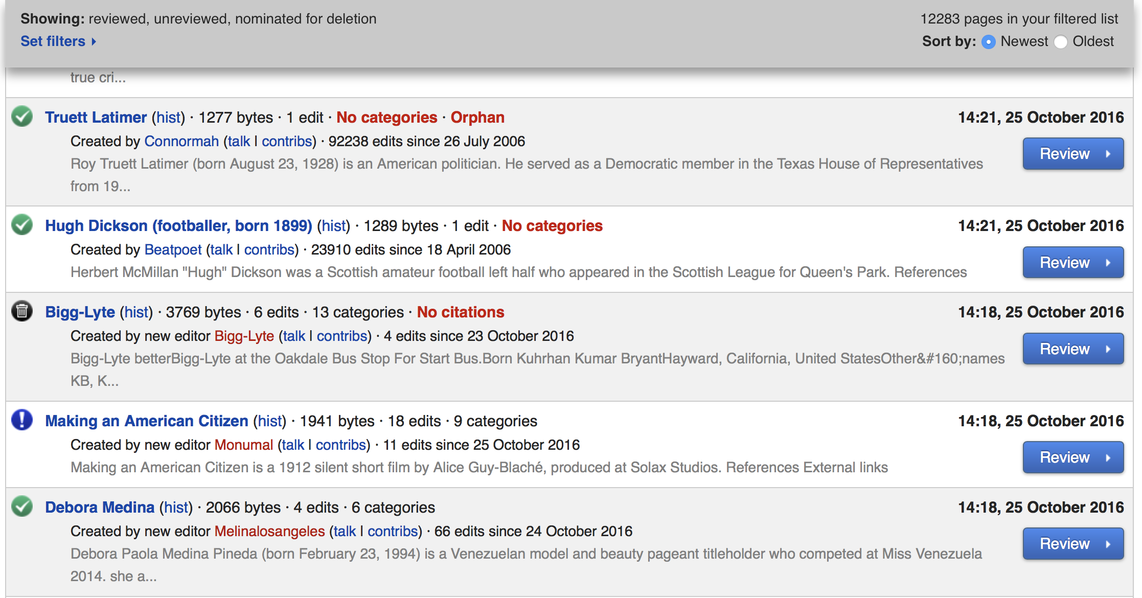Click the Bigg-Lyte article snippet text

click(538, 370)
